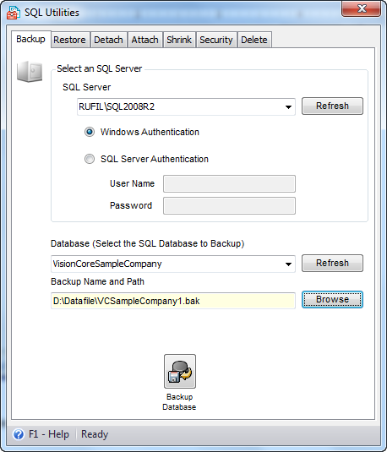
Task: Click the Backup Database label text
Action: coord(179,402)
